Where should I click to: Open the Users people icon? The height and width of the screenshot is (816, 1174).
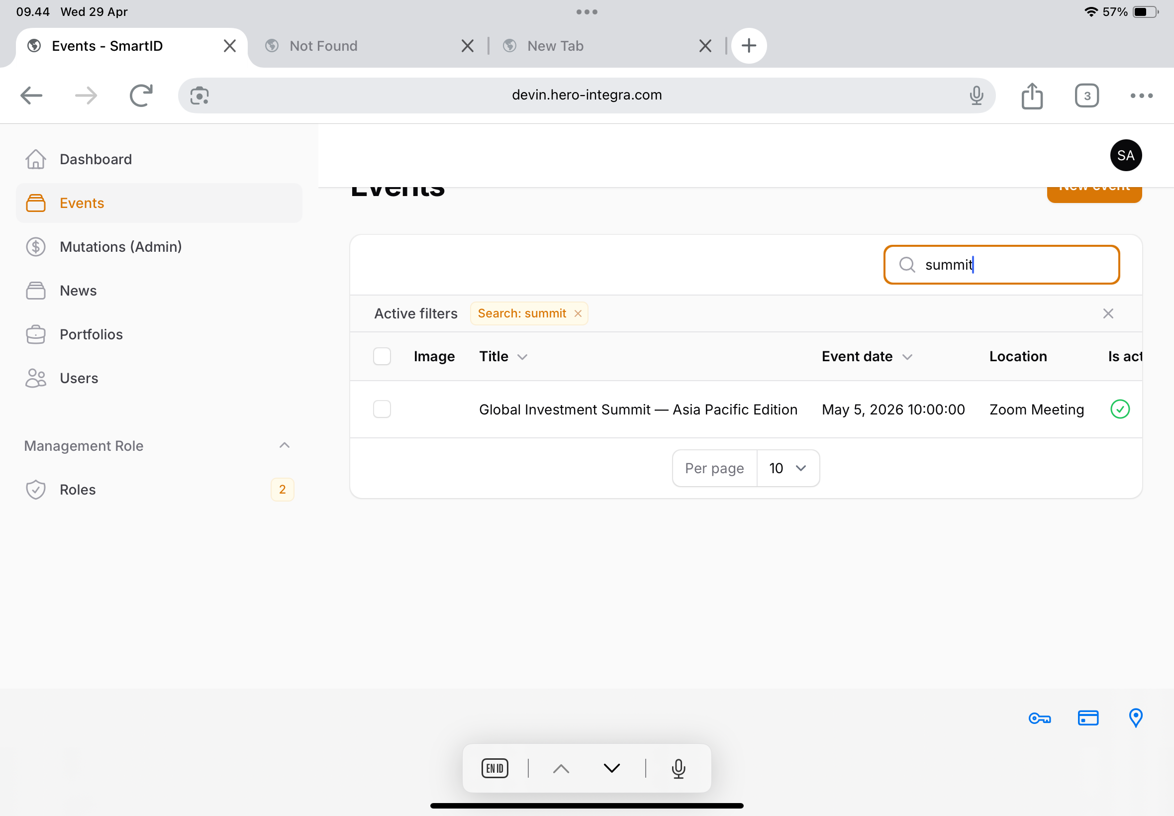[36, 378]
